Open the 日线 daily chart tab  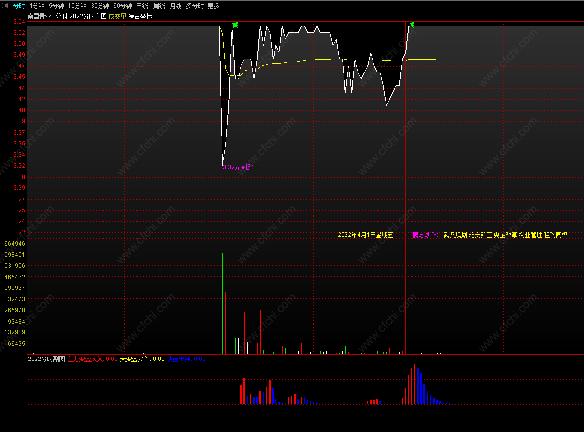142,6
